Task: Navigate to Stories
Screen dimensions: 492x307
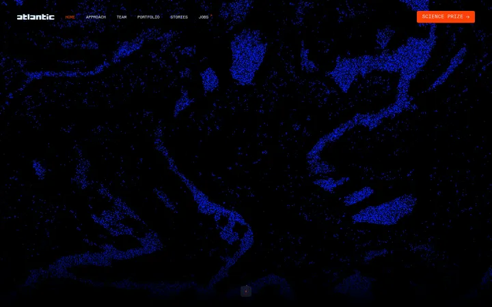Action: click(179, 17)
